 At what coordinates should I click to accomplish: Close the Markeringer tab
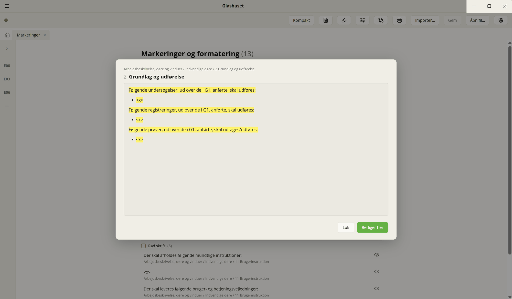point(45,35)
